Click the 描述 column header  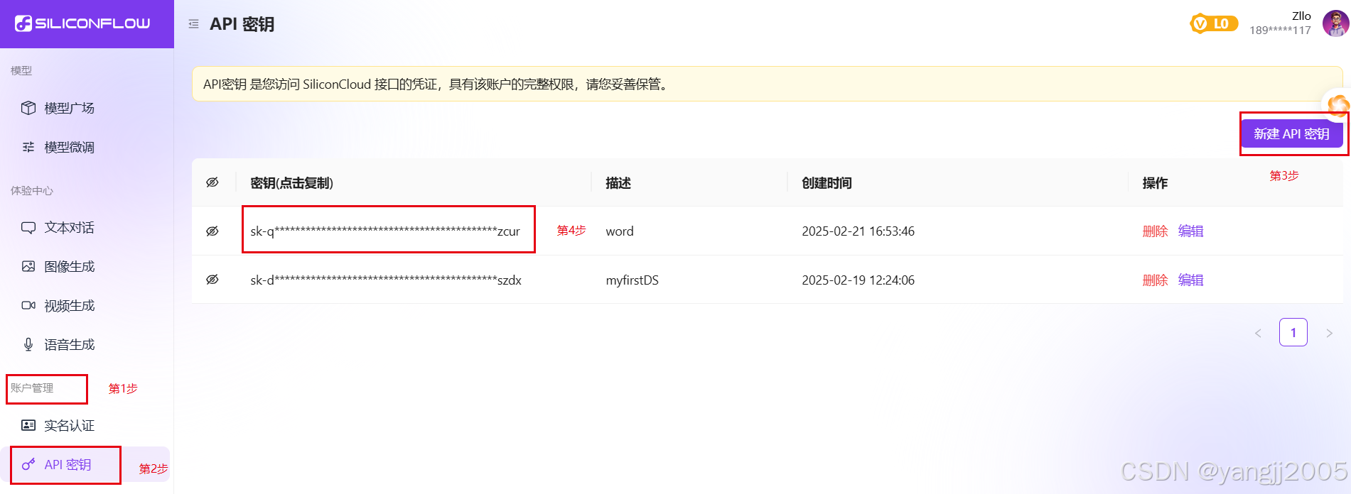[x=618, y=183]
